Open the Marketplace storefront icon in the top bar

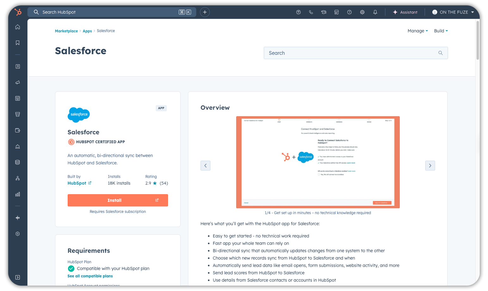tap(336, 12)
